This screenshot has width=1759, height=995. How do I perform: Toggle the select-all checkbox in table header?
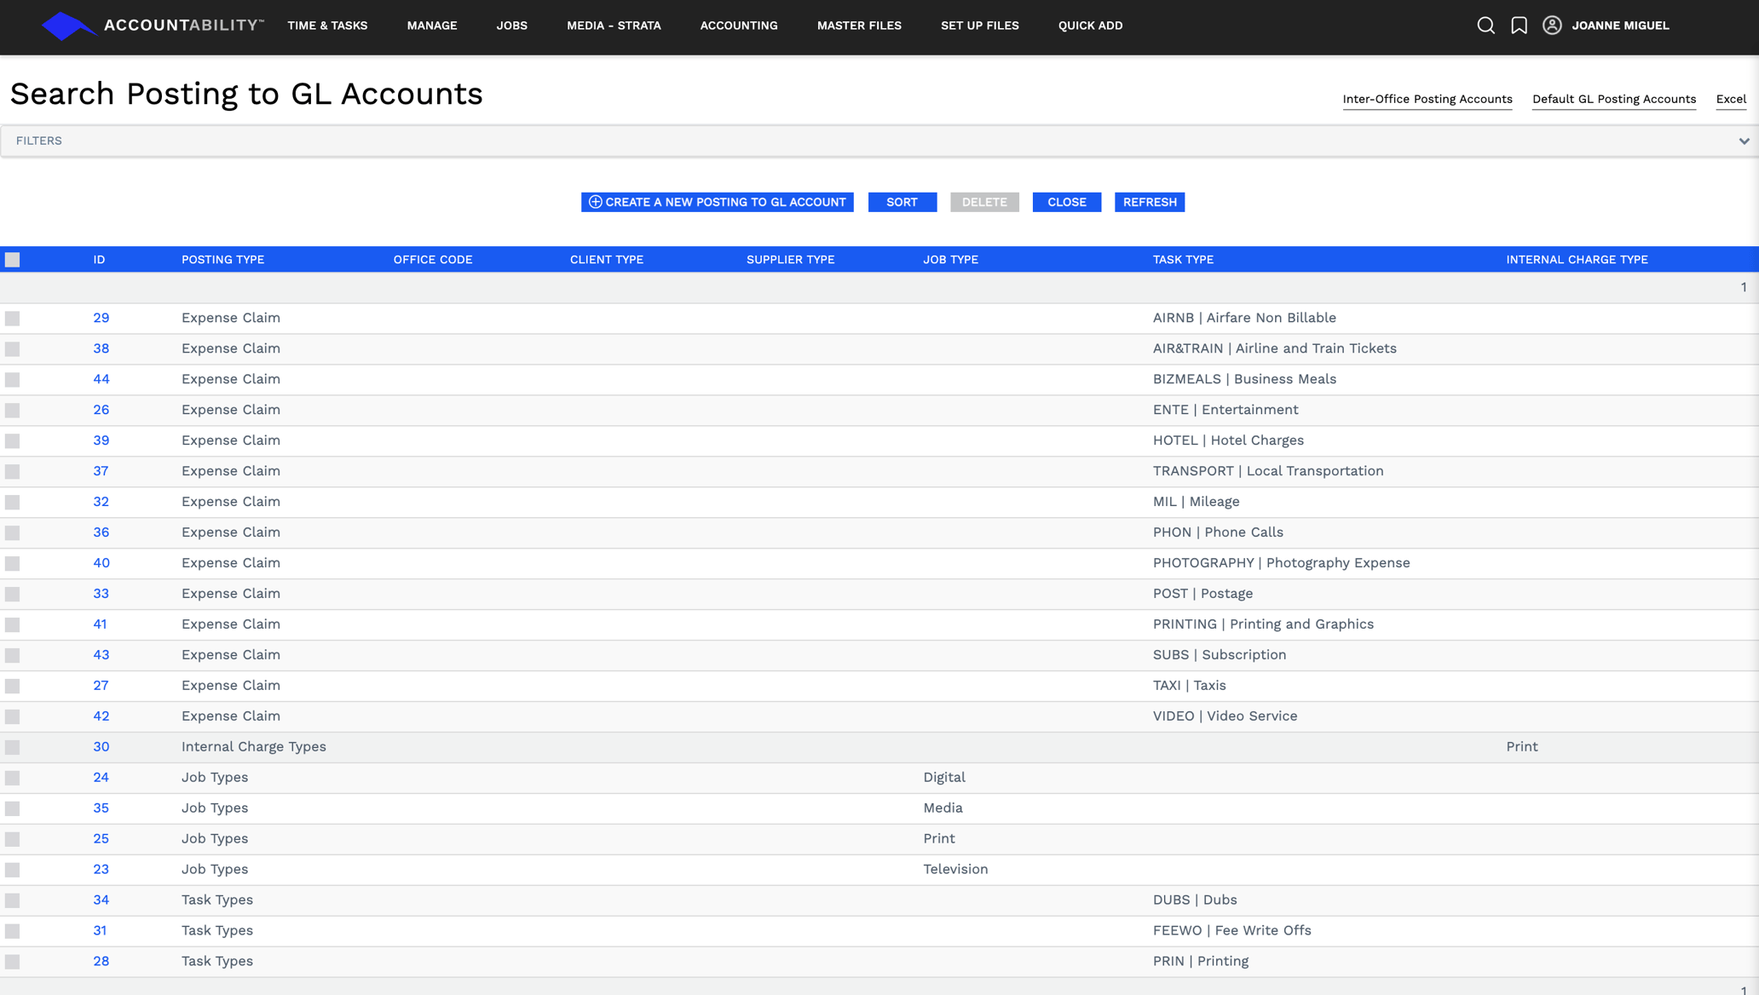pyautogui.click(x=12, y=259)
